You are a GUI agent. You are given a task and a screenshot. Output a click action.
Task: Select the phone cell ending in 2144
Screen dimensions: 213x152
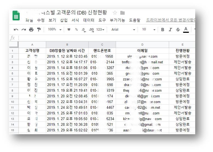102,62
